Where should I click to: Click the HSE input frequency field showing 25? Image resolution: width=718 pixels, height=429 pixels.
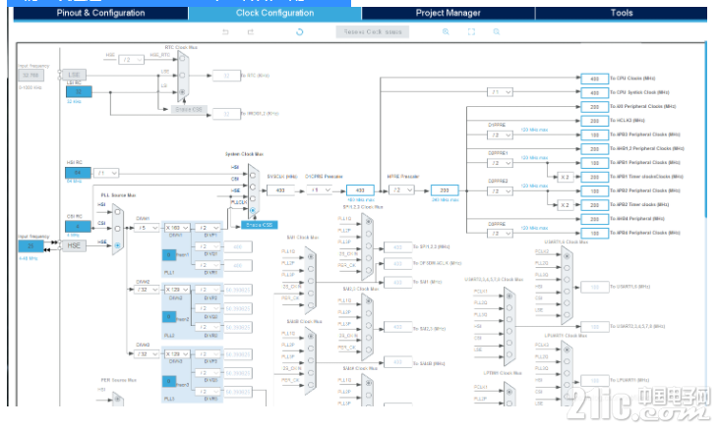pyautogui.click(x=30, y=245)
